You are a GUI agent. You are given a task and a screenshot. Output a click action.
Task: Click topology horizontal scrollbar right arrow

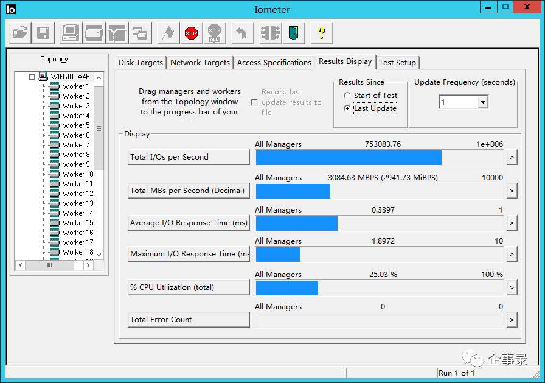tap(88, 265)
